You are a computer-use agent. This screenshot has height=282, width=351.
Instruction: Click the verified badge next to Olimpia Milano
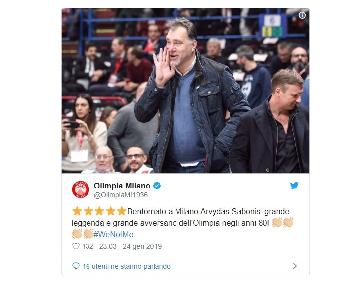157,186
